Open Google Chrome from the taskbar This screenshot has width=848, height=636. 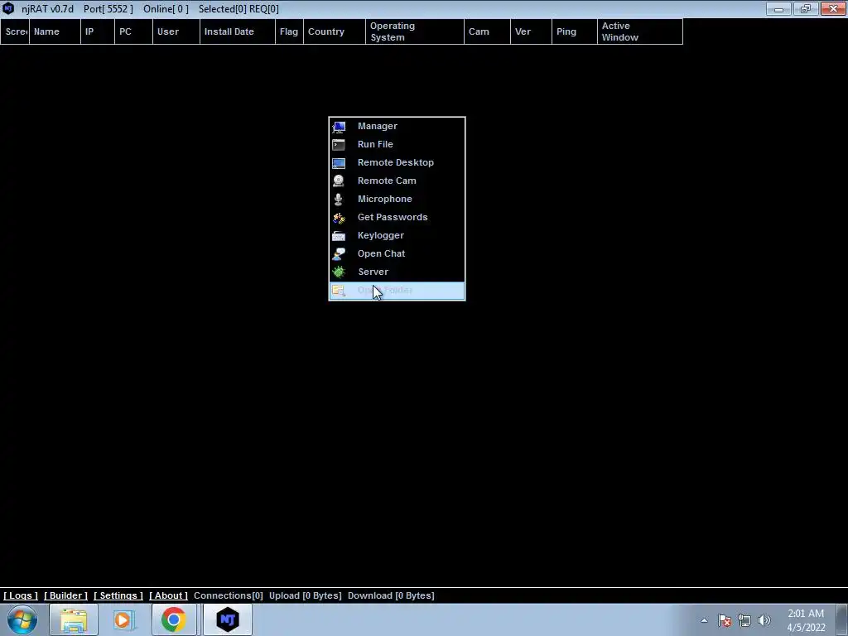[173, 619]
